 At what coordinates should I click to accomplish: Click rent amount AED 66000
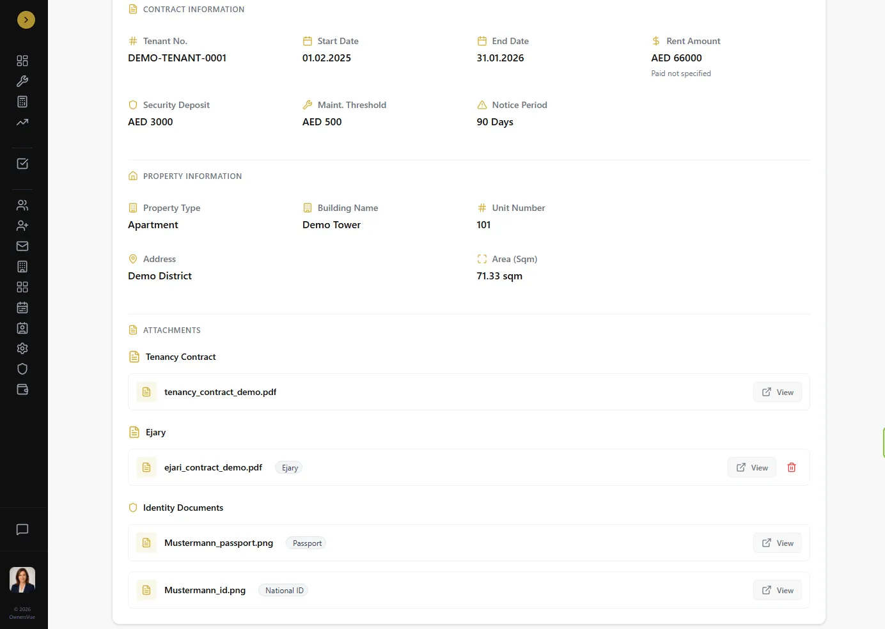tap(677, 58)
